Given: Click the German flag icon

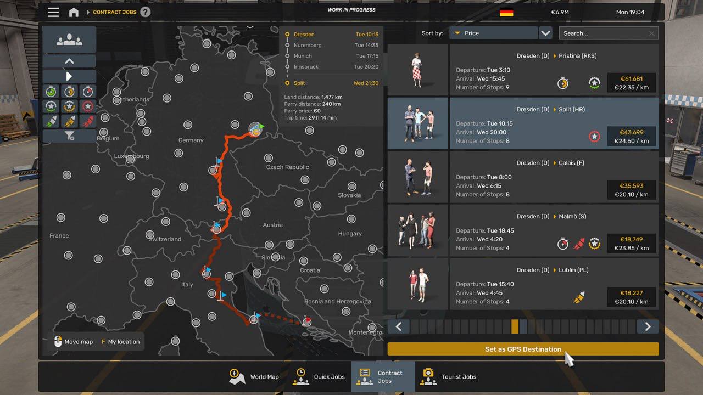Looking at the screenshot, I should [506, 12].
